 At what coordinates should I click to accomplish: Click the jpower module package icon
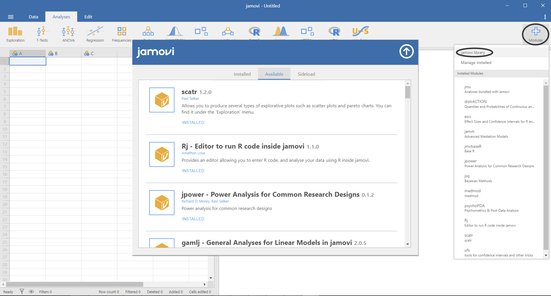pos(162,202)
